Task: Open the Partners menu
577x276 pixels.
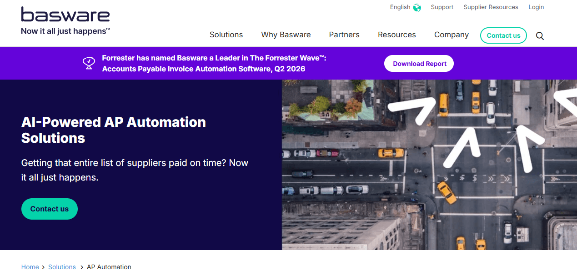Action: (x=344, y=35)
